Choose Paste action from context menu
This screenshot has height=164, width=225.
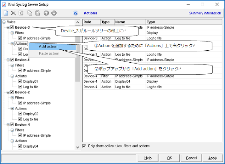coord(52,53)
